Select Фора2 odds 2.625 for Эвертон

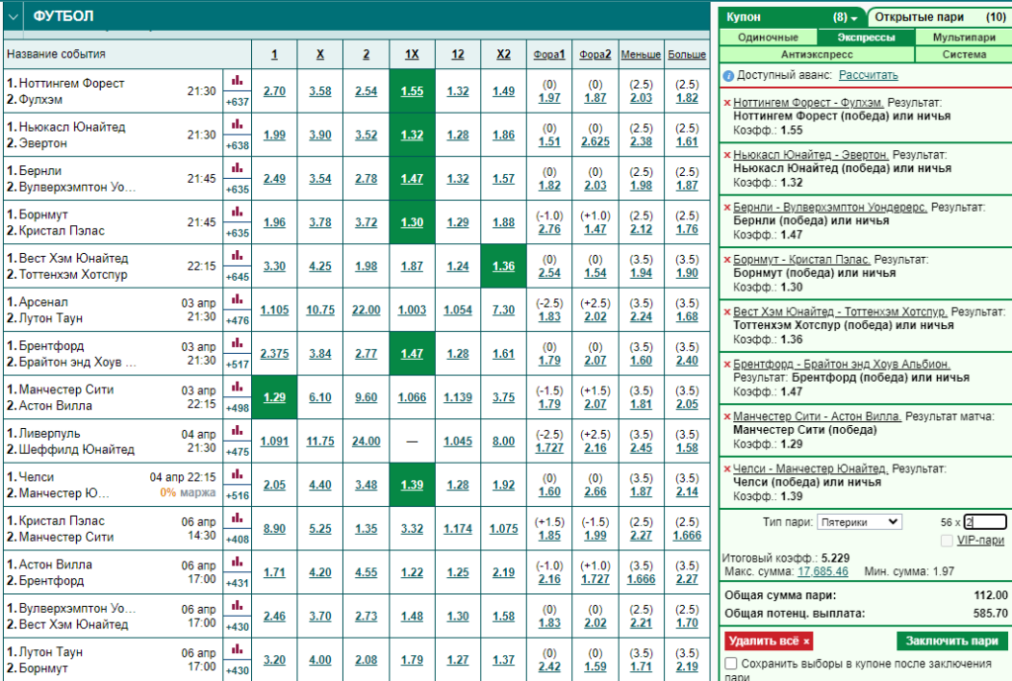point(595,141)
